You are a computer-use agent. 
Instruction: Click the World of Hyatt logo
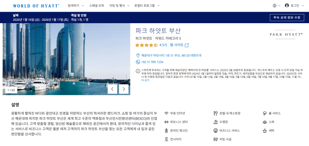(x=36, y=6)
